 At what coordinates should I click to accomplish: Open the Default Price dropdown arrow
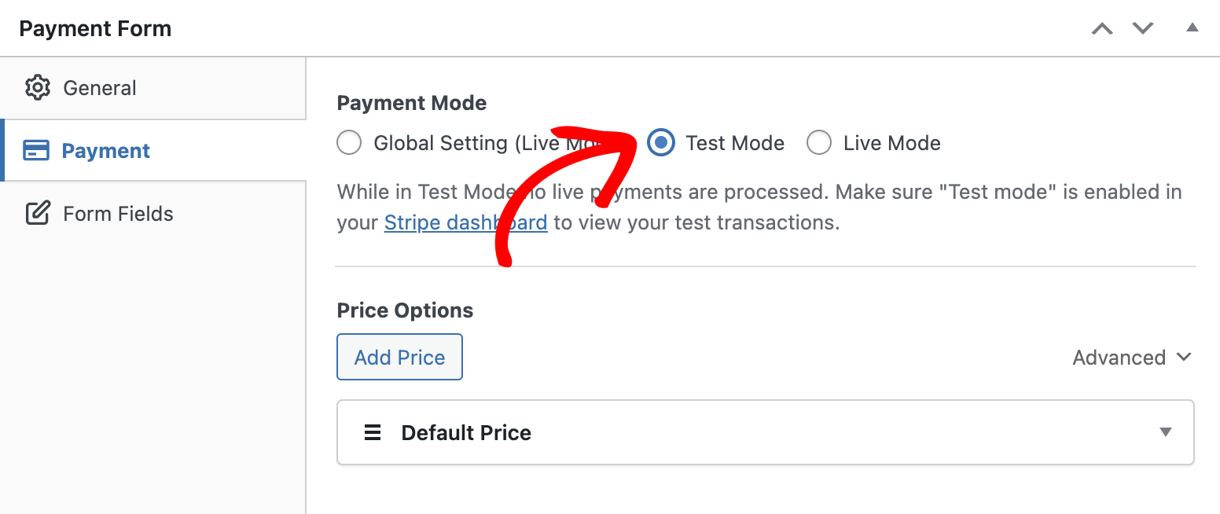(1165, 431)
